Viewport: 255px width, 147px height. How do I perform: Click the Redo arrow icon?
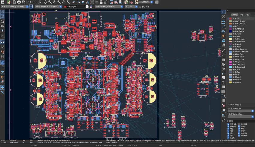(x=34, y=2)
